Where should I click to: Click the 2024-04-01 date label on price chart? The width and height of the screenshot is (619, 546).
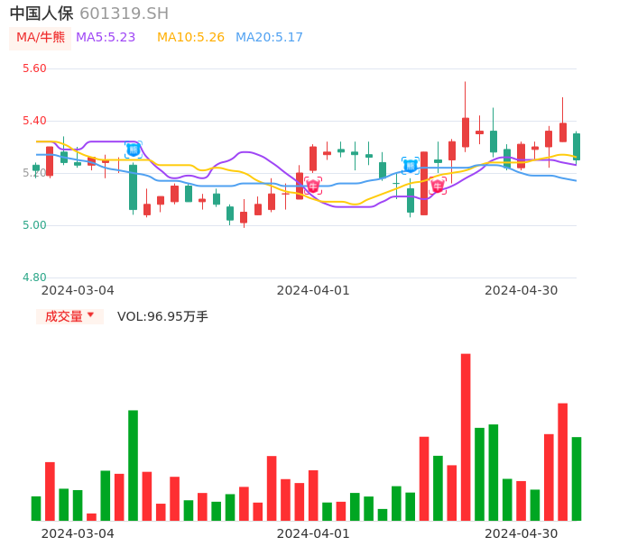pos(312,290)
